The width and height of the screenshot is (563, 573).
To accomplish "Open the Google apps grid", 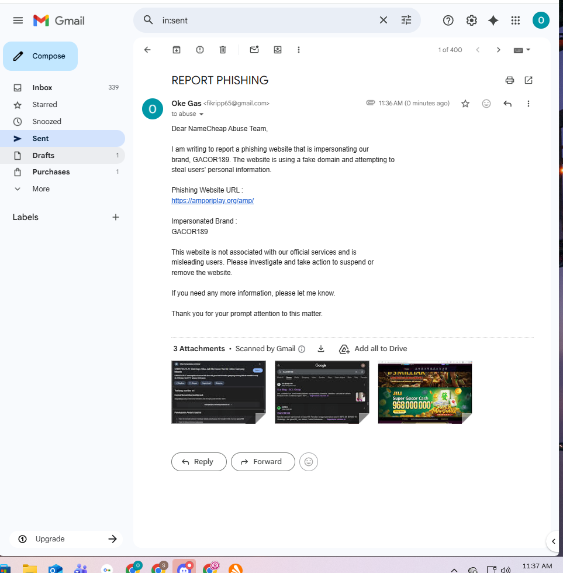I will pyautogui.click(x=516, y=20).
